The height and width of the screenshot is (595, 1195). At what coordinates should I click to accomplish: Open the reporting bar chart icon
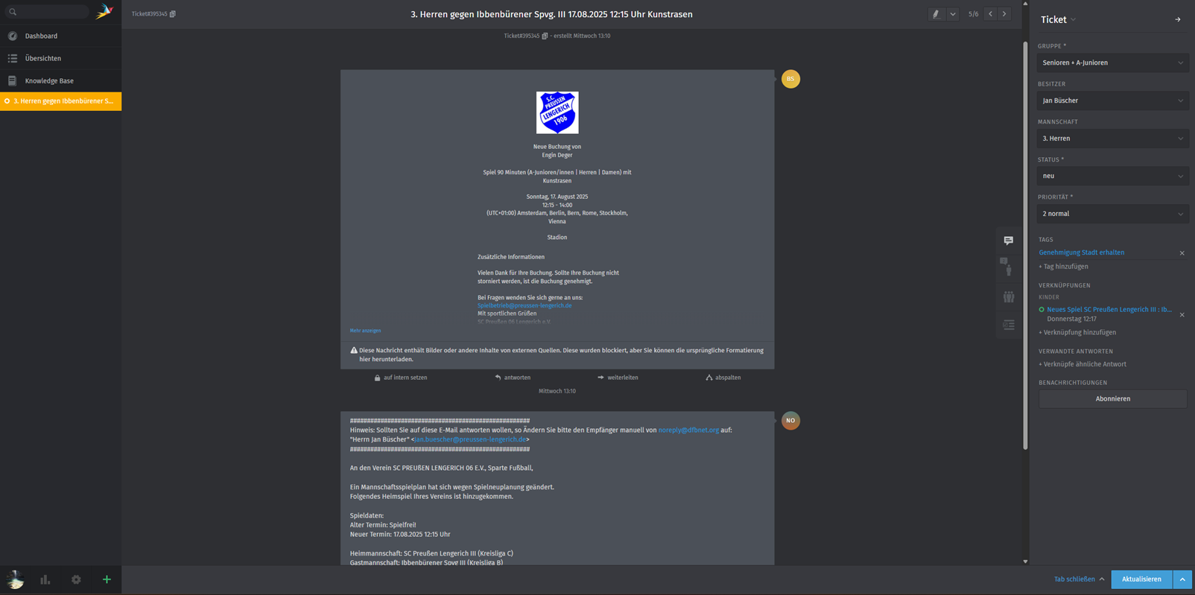pyautogui.click(x=45, y=579)
